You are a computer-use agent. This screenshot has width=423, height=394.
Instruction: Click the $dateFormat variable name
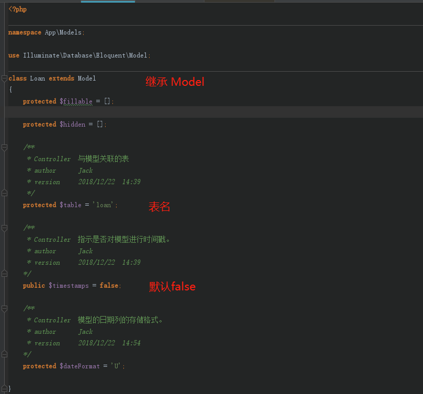79,366
